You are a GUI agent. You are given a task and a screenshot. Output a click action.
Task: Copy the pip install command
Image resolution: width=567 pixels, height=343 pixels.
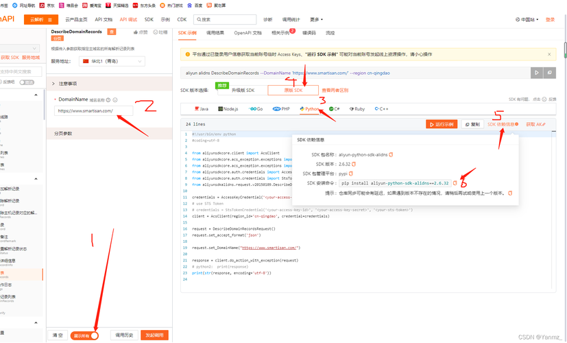(x=455, y=183)
